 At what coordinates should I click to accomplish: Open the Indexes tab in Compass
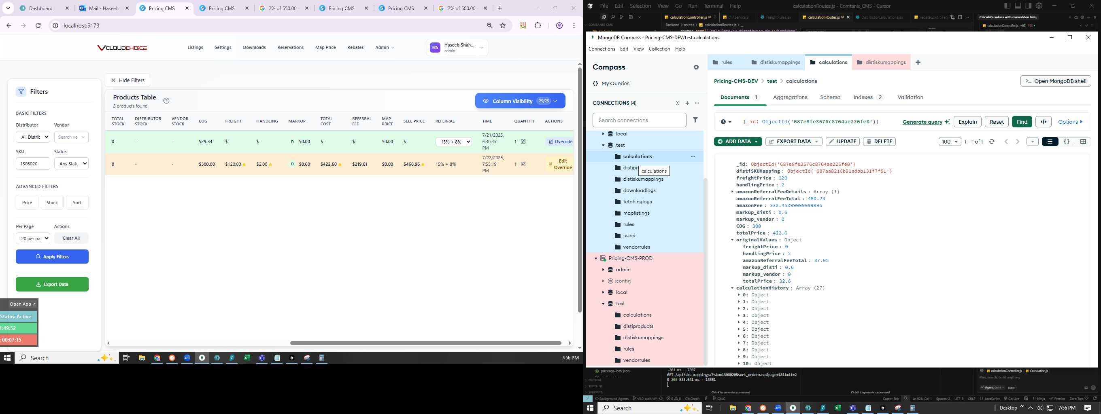[x=868, y=97]
